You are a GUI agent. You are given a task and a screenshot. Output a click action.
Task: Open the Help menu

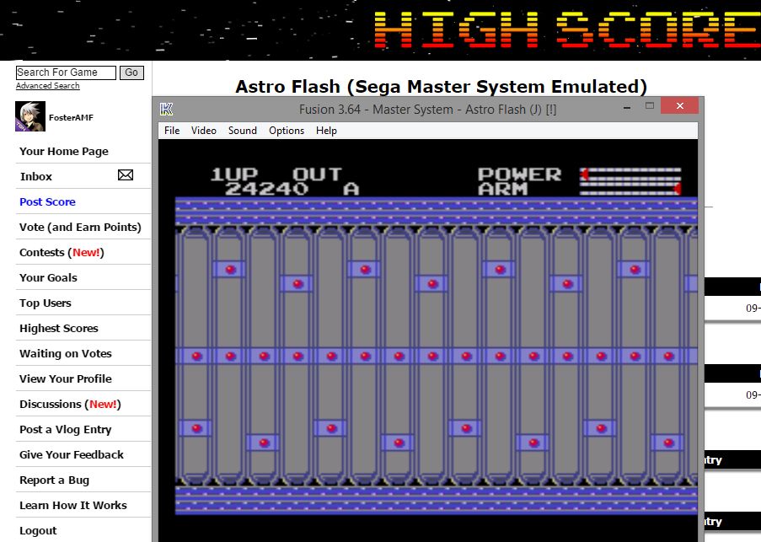click(x=326, y=131)
